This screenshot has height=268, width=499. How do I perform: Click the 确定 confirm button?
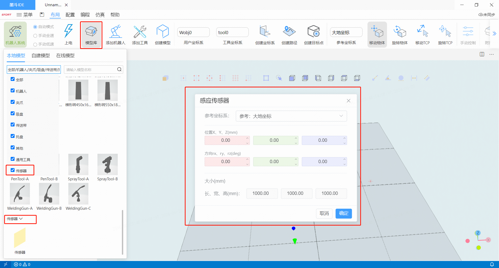point(343,213)
